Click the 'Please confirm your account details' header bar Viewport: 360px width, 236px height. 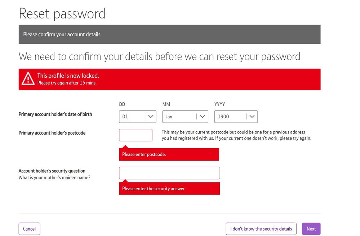(169, 34)
